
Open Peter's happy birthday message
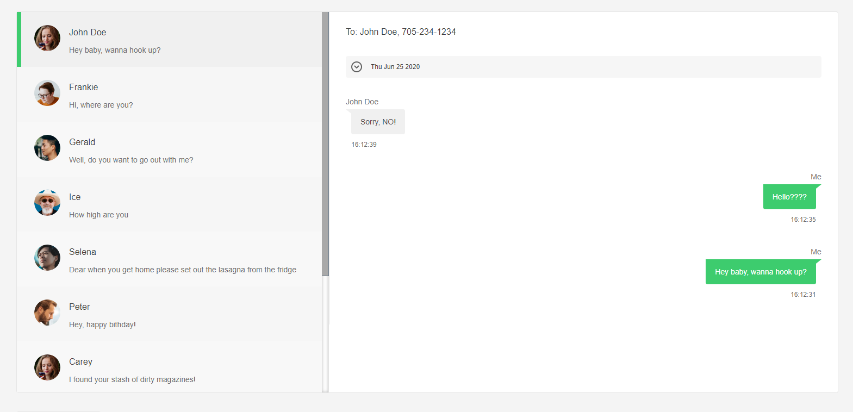point(102,324)
